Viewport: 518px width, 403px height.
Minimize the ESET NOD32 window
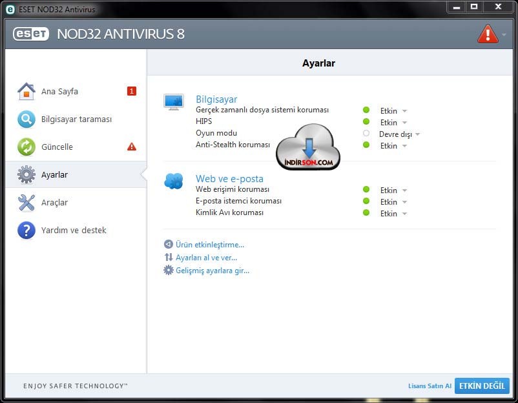point(457,7)
